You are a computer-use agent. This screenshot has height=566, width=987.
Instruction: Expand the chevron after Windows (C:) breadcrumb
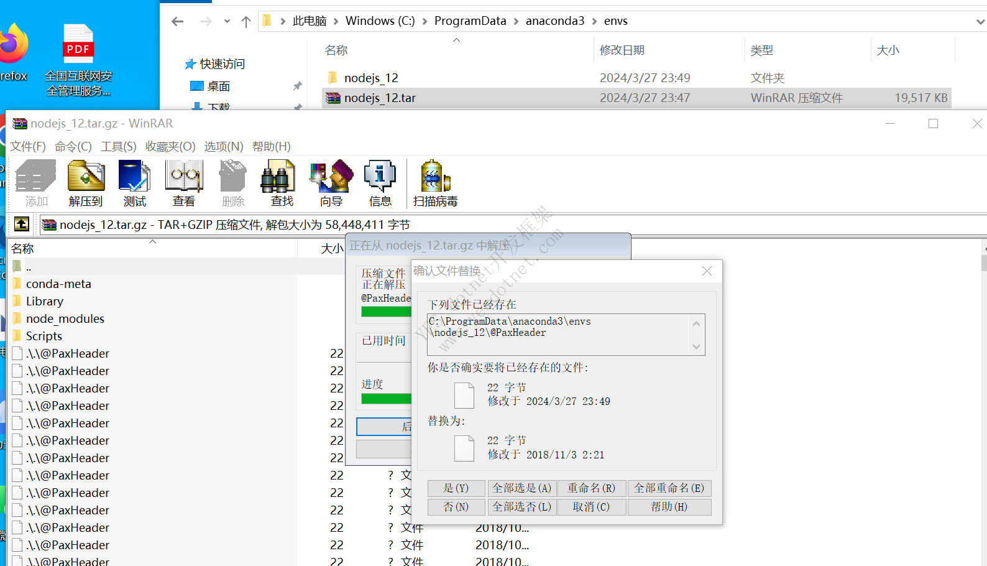pyautogui.click(x=425, y=21)
